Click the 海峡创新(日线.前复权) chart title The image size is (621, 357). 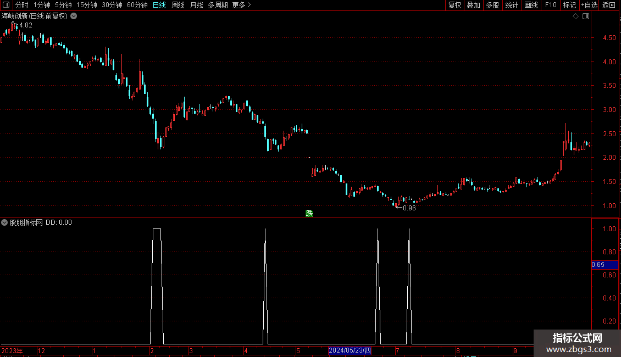coord(35,16)
